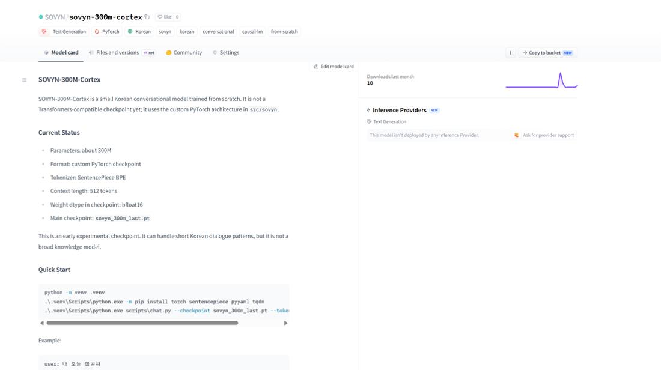This screenshot has height=370, width=661.
Task: Click the Inference Providers heading
Action: (x=399, y=110)
